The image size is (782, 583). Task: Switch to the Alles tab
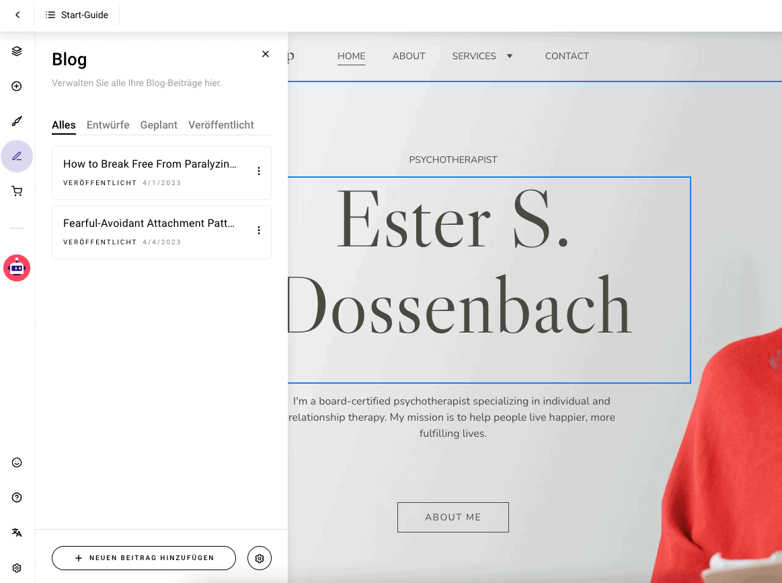tap(64, 125)
